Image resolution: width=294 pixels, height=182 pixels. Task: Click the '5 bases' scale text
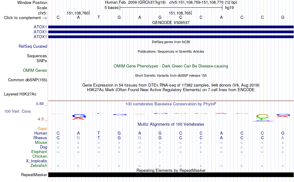(x=111, y=8)
